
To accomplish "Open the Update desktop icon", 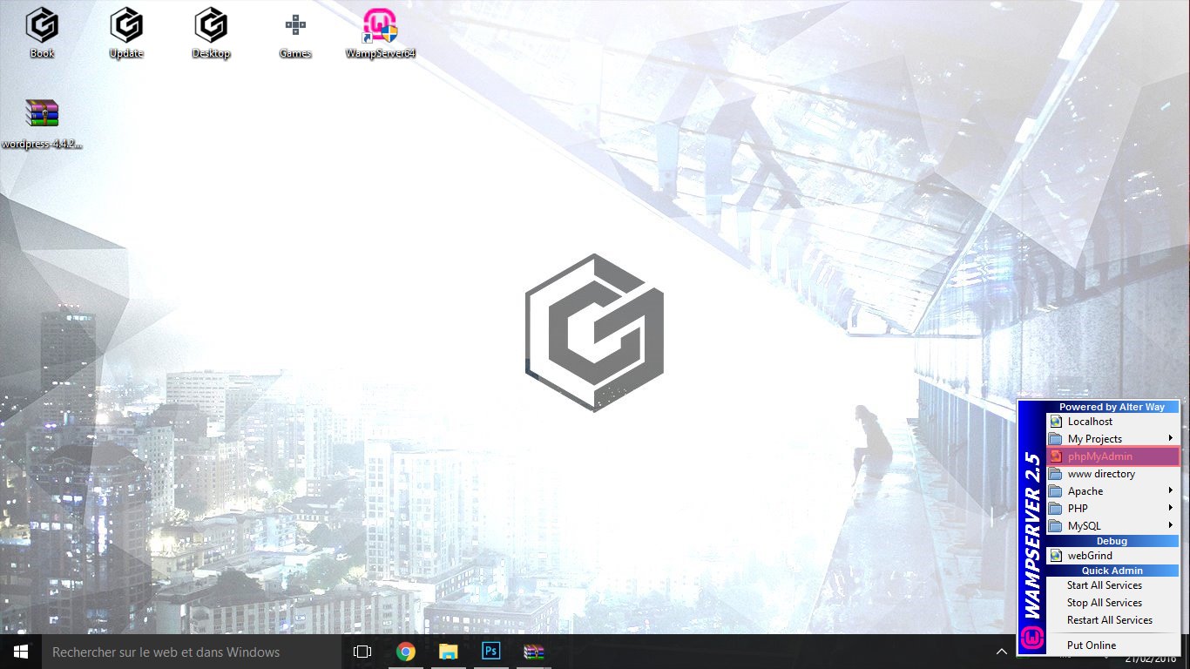I will coord(126,31).
